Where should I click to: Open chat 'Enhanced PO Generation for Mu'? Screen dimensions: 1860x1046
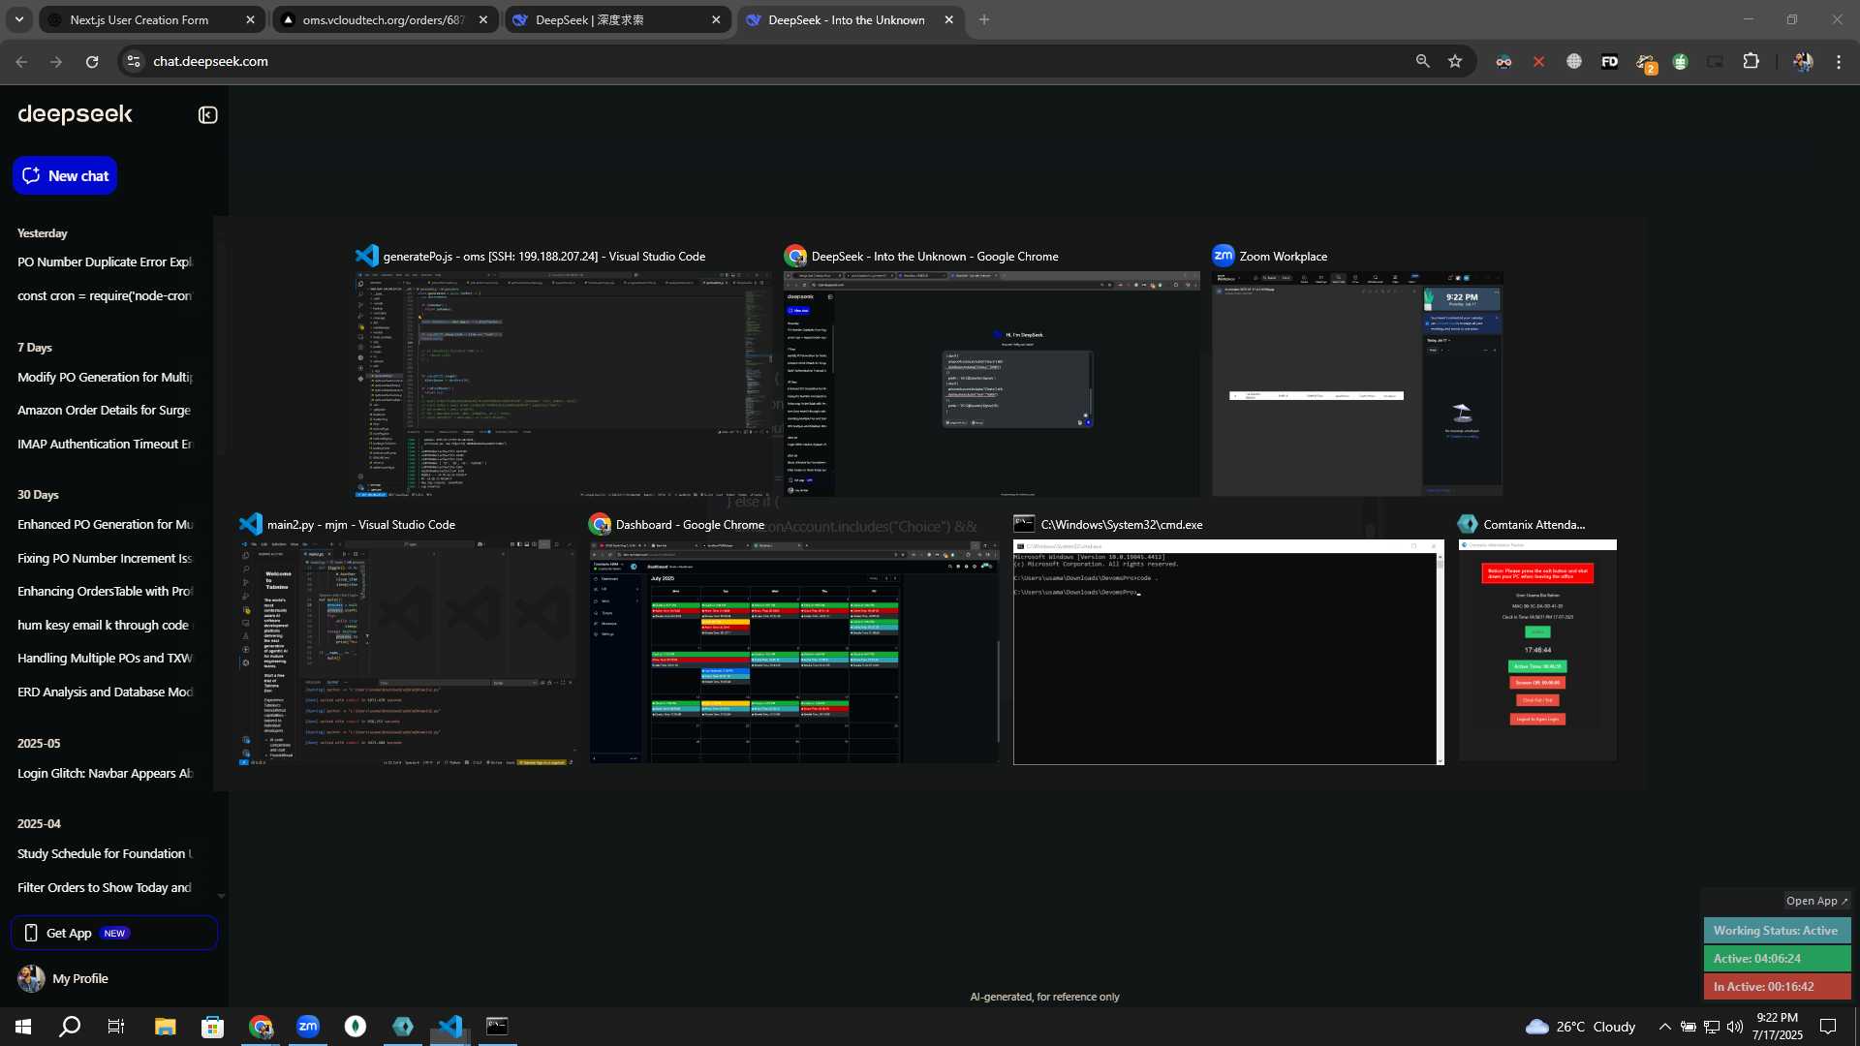(105, 525)
